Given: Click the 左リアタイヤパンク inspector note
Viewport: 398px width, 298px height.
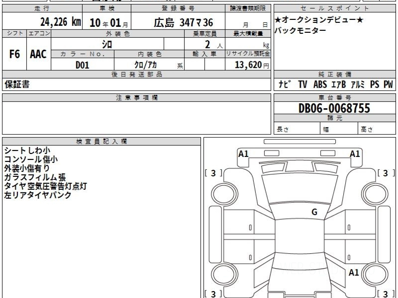Looking at the screenshot, I should pos(38,195).
